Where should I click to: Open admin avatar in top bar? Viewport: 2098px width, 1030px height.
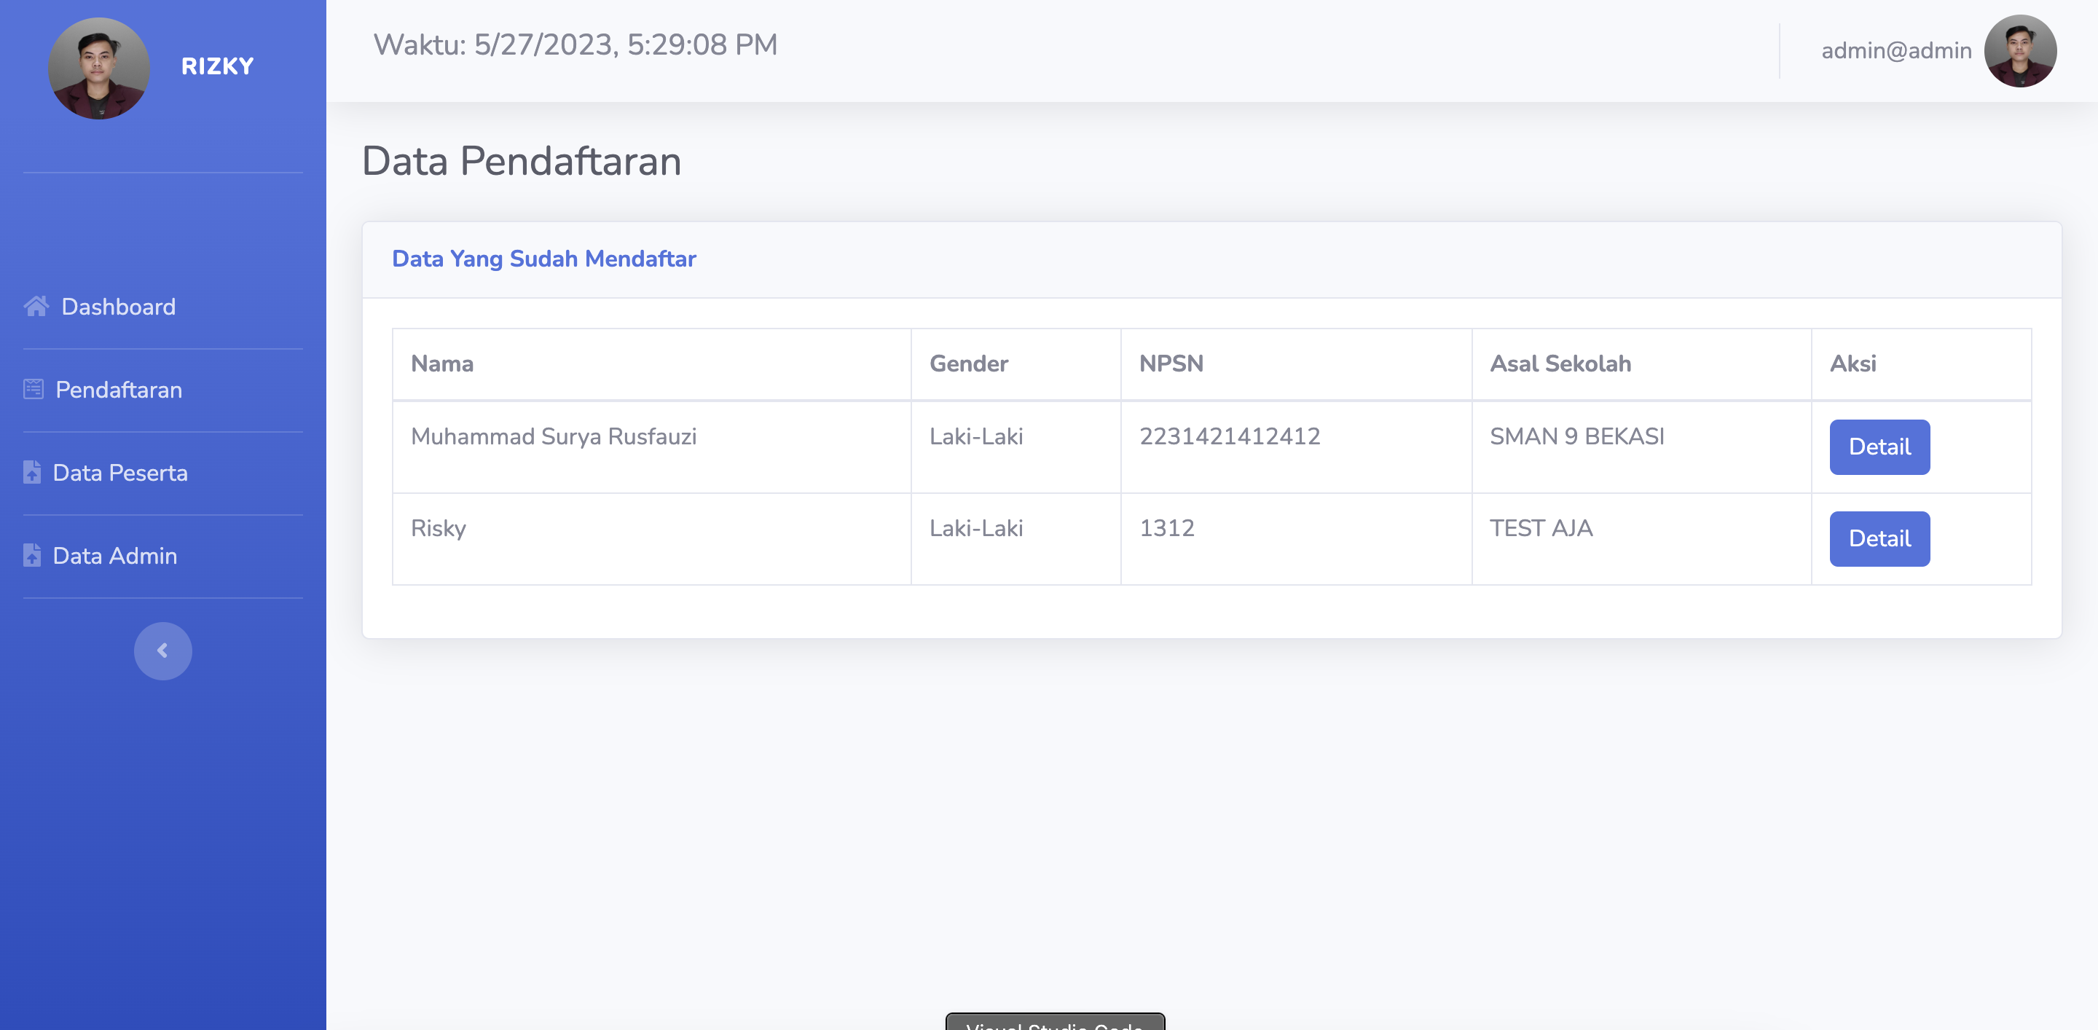click(2020, 50)
